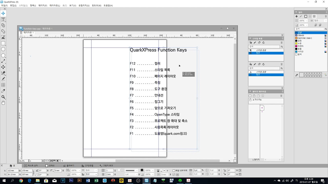Viewport: 328px width, 184px height.
Task: Toggle the frame color button in the 컬러 panel
Action: pos(306,16)
